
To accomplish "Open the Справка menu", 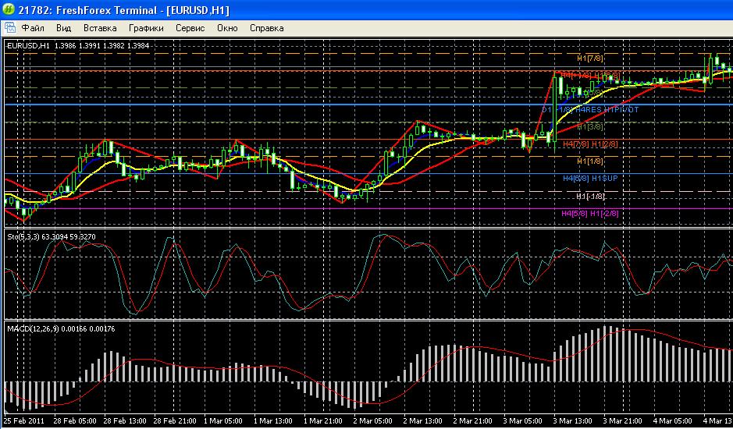I will [266, 28].
